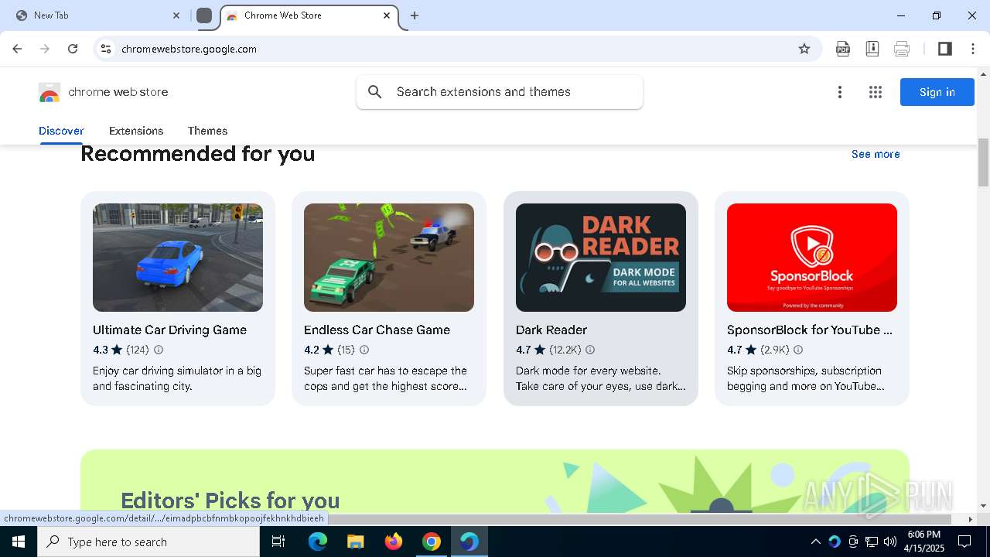
Task: Open Dark Reader extension title
Action: [551, 330]
